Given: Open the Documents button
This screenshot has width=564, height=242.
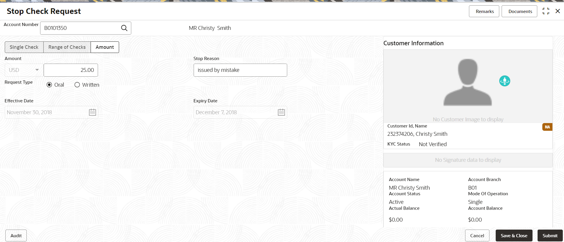Looking at the screenshot, I should tap(519, 11).
